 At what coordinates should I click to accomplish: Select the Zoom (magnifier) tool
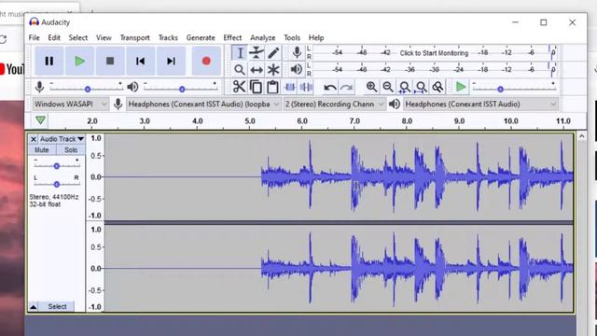240,70
